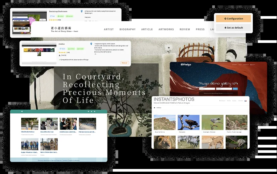Open the grey bird of prey album thumbnail
Screen dimensions: 277x174
(x=213, y=122)
